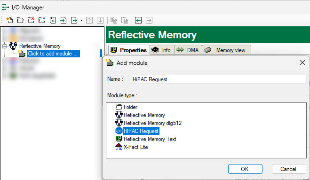Click the import icon in the toolbar

point(63,20)
